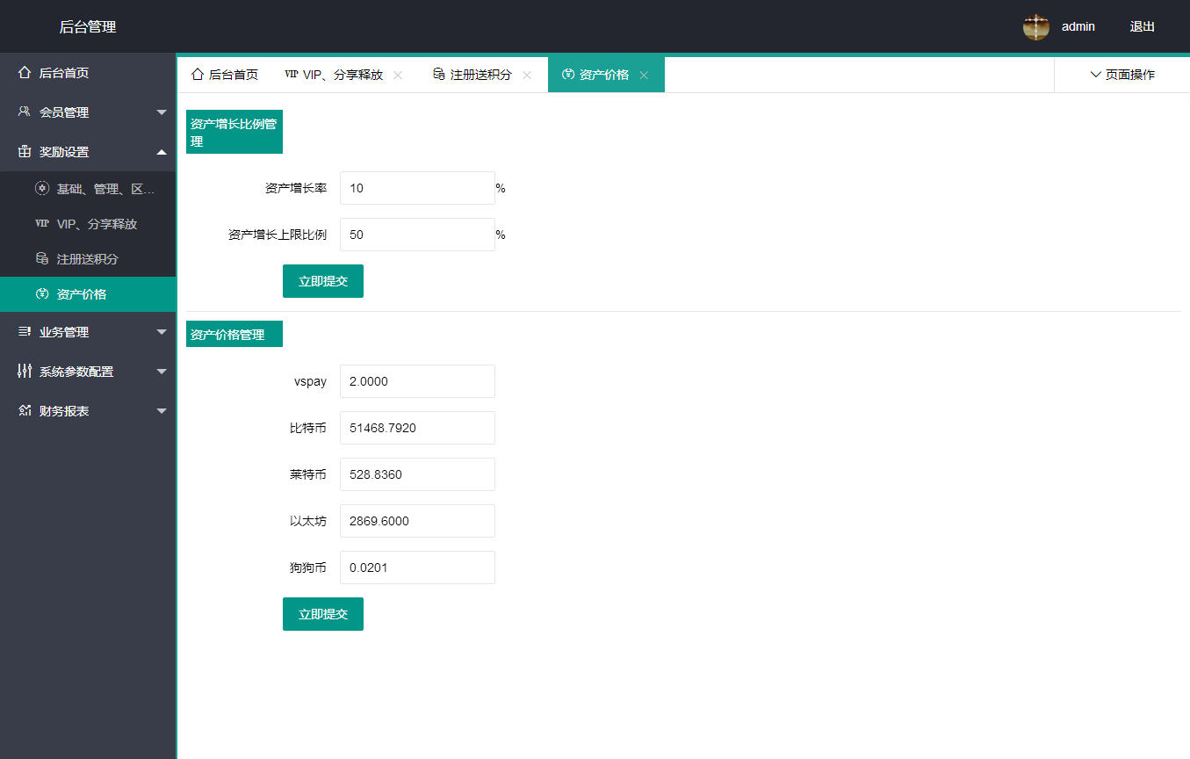Focus the 资产增长率 input field
1190x759 pixels.
coord(417,188)
